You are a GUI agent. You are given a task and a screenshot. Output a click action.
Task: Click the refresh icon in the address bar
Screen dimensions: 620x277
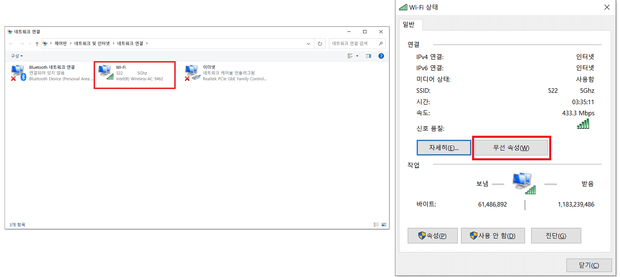(x=320, y=43)
